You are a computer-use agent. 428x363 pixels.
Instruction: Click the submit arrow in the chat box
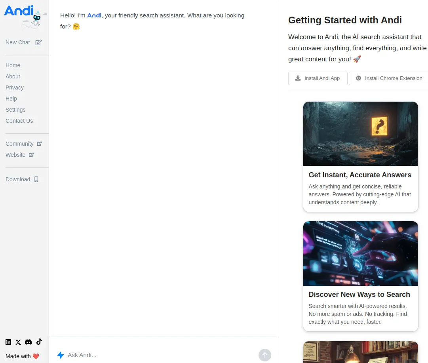pyautogui.click(x=265, y=355)
